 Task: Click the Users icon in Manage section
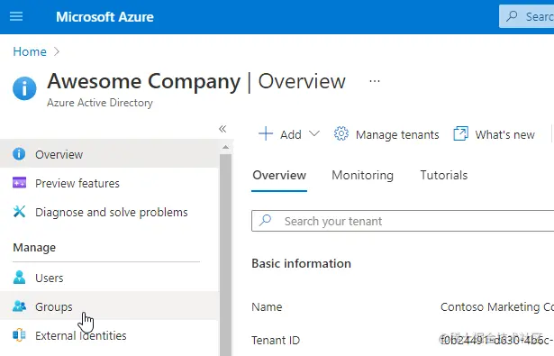19,278
